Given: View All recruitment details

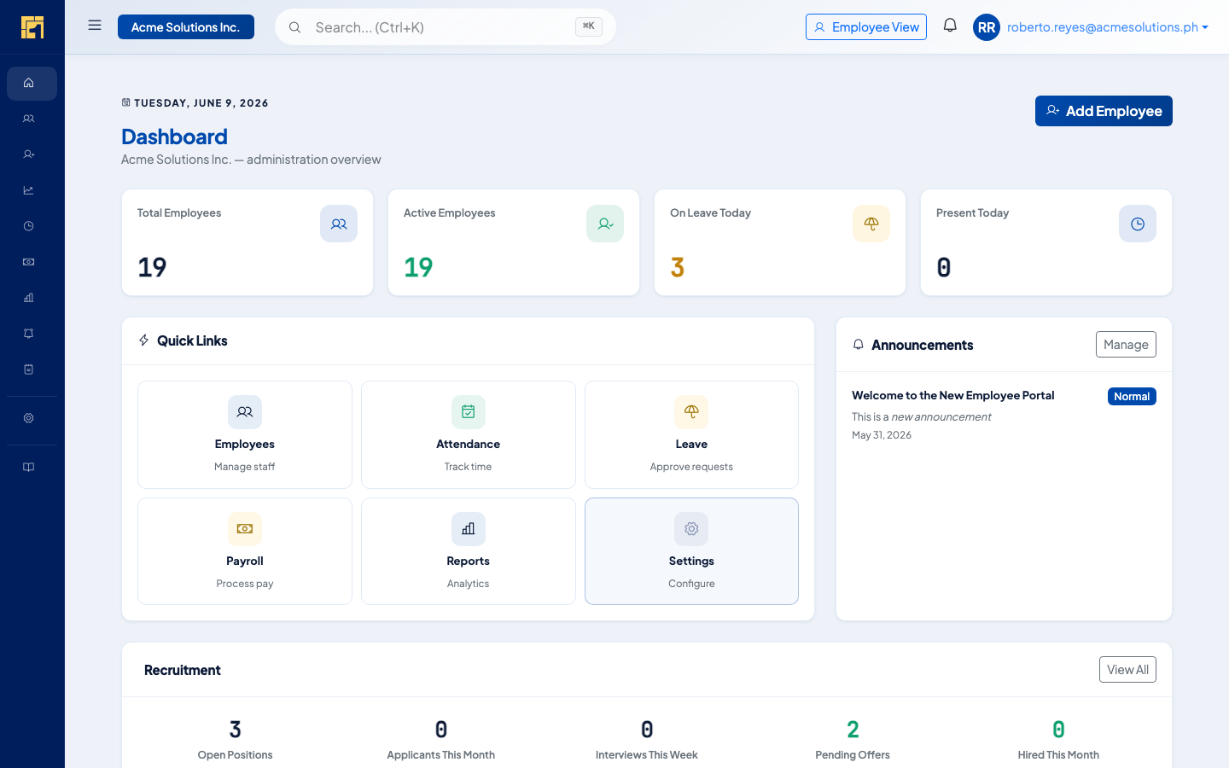Looking at the screenshot, I should point(1127,670).
